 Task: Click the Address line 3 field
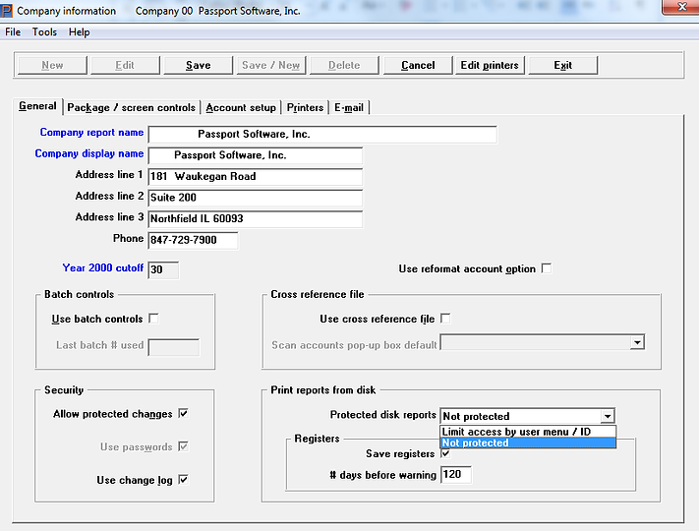pos(255,219)
